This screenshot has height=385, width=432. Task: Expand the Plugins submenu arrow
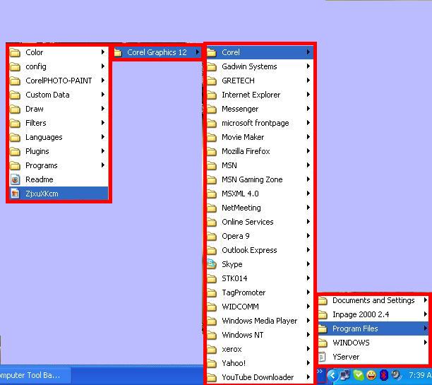coord(103,151)
